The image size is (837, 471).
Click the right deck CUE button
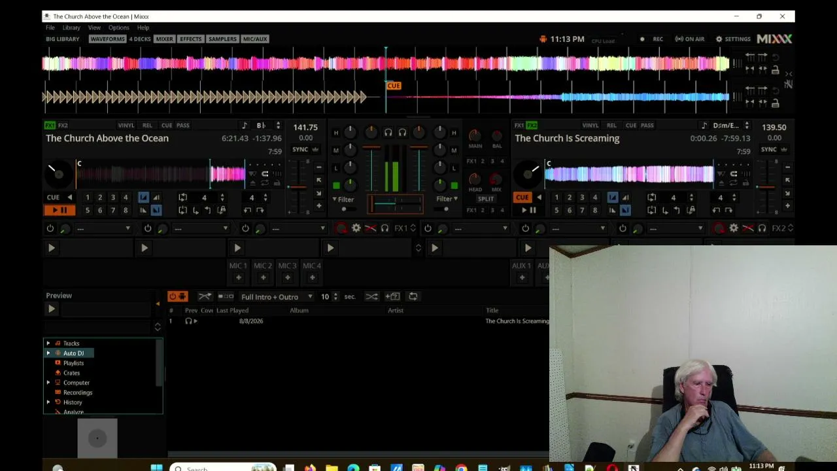[522, 198]
